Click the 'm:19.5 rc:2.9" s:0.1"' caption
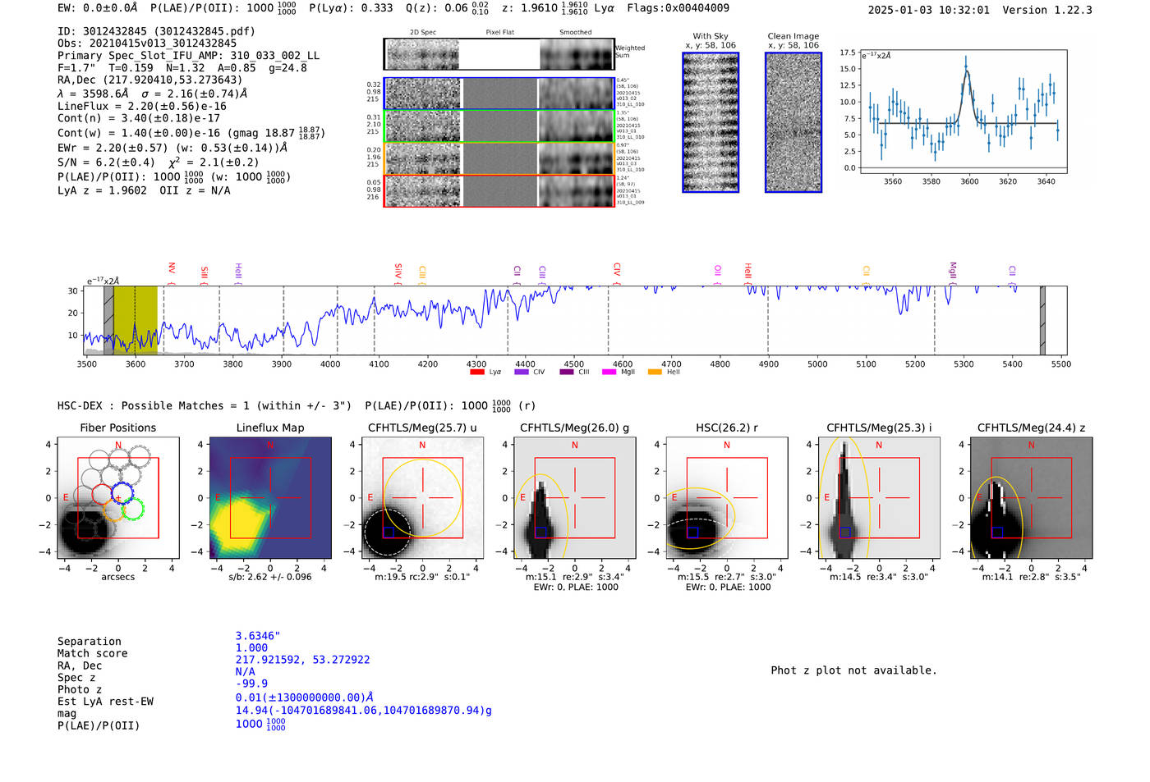 click(x=422, y=577)
